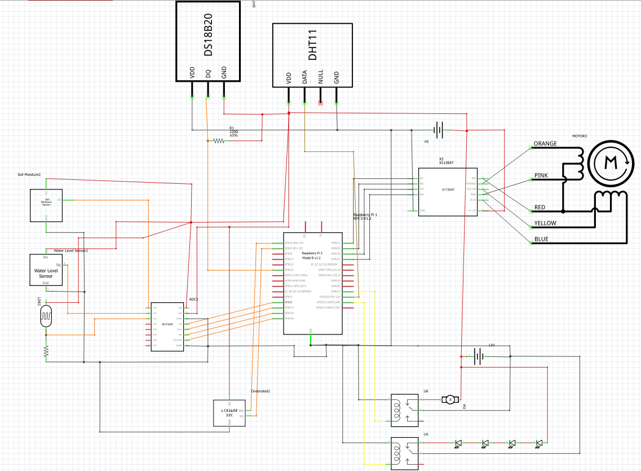Select the U5 relay part
641x472 pixels.
point(405,453)
